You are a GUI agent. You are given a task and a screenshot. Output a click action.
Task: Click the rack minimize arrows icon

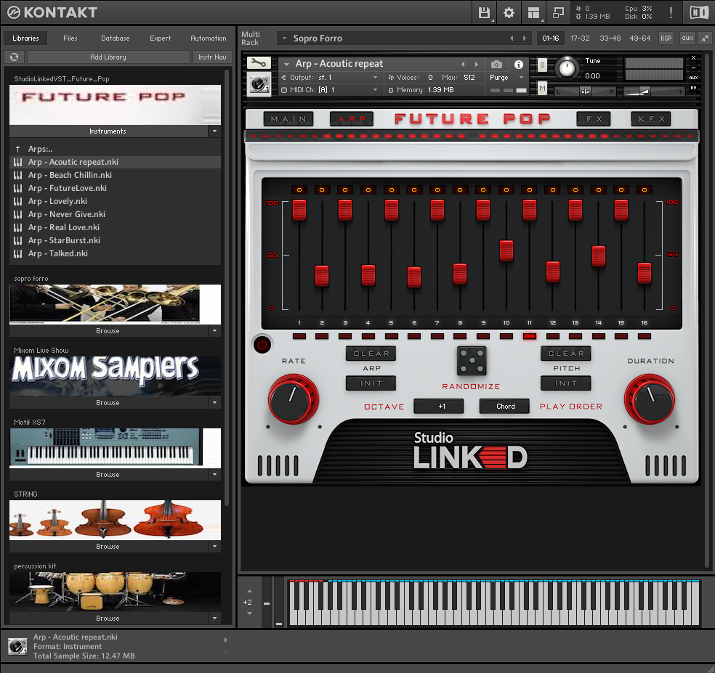click(x=705, y=38)
